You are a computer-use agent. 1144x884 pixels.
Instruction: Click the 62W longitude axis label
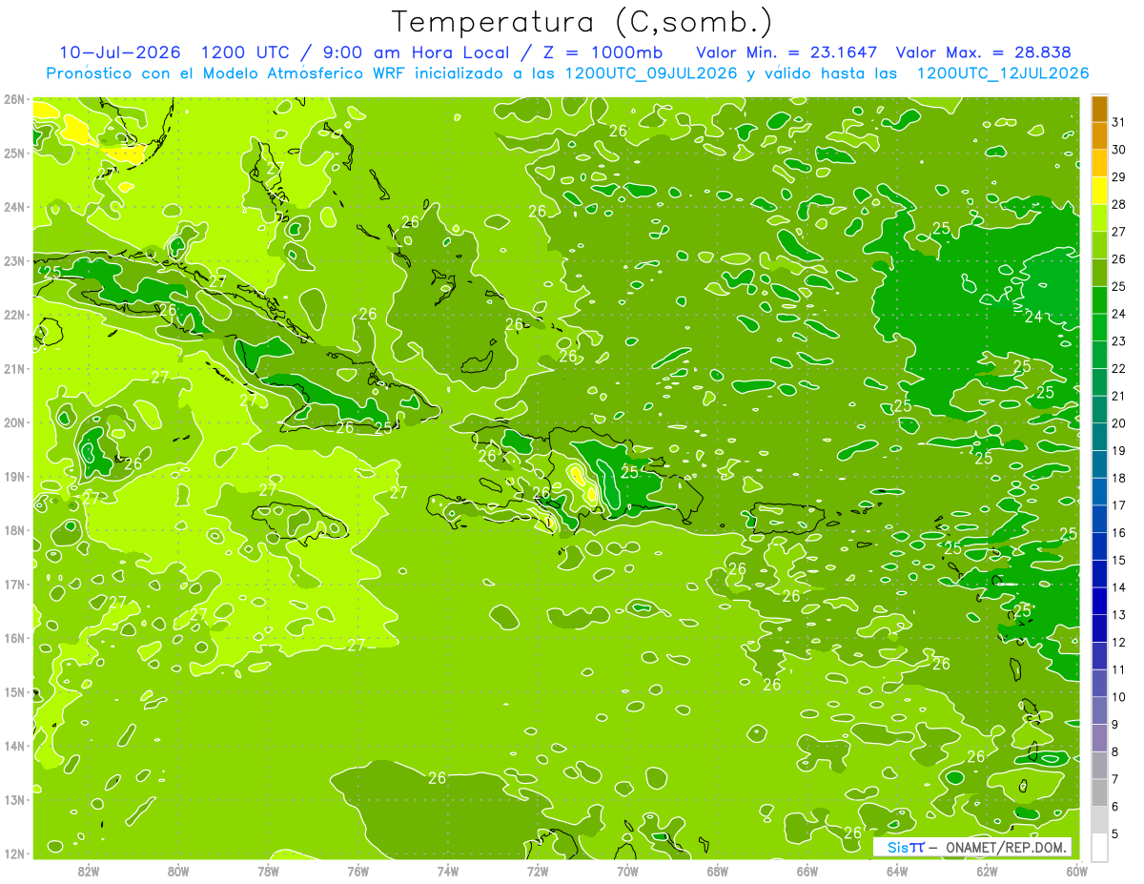(987, 871)
